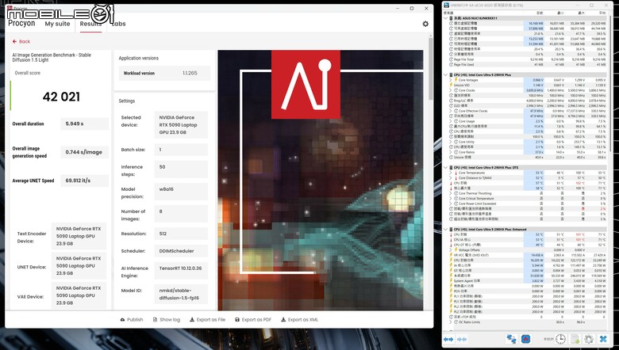
Task: Expand the Core Temperatures row in HWiNFO
Action: pos(451,173)
